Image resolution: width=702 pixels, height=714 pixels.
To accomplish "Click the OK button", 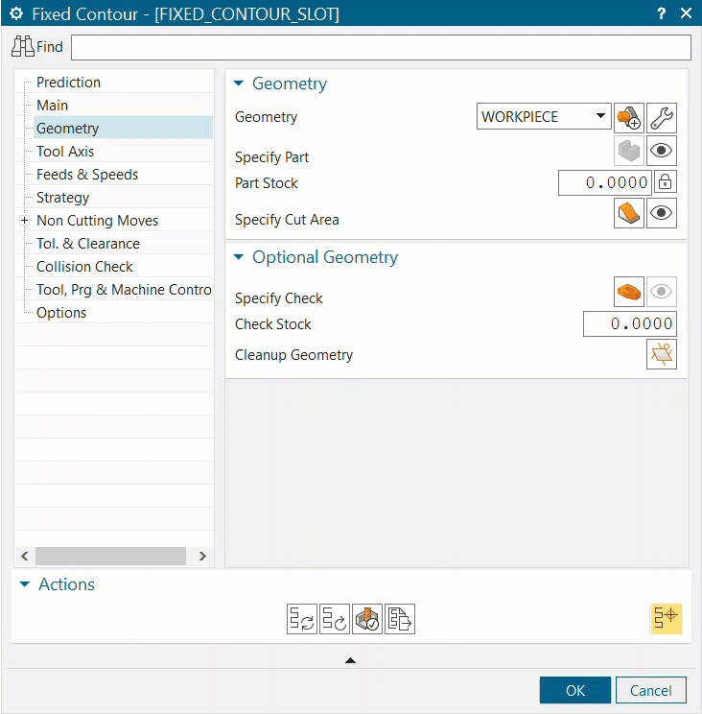I will coord(575,690).
